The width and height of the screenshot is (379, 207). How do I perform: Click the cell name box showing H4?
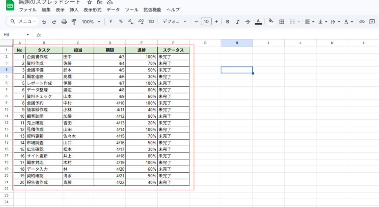click(x=15, y=34)
